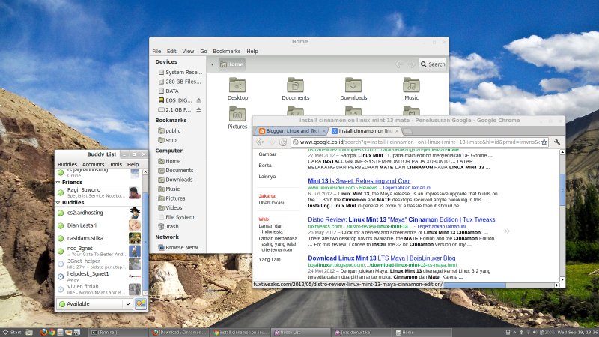599x337 pixels.
Task: Open Edit menu in Home window
Action: [x=171, y=51]
